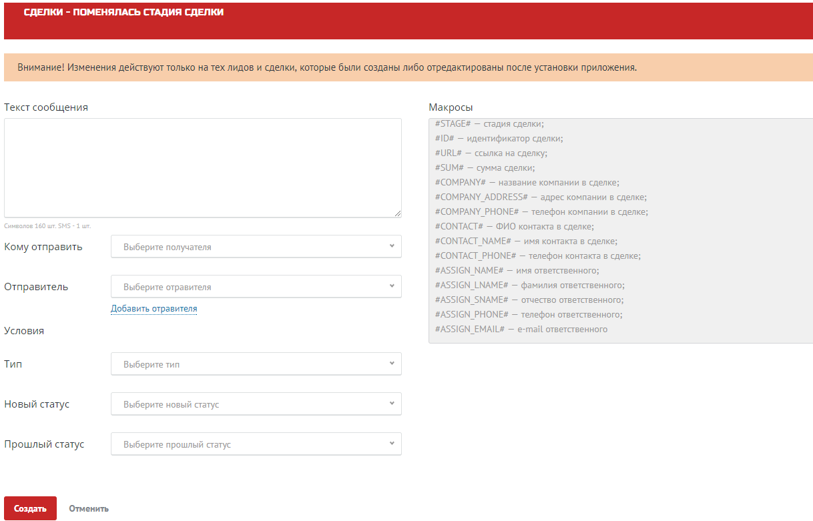This screenshot has width=813, height=521.
Task: Click the #COMPANY# company name macro
Action: point(527,182)
